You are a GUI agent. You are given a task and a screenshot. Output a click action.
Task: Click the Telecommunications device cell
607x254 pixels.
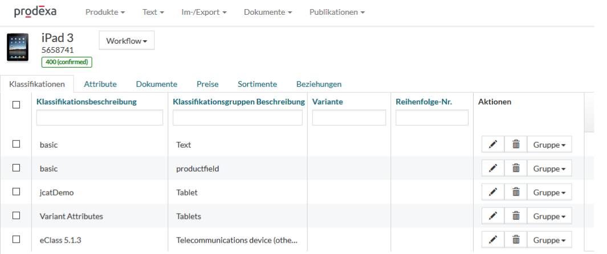coord(237,240)
